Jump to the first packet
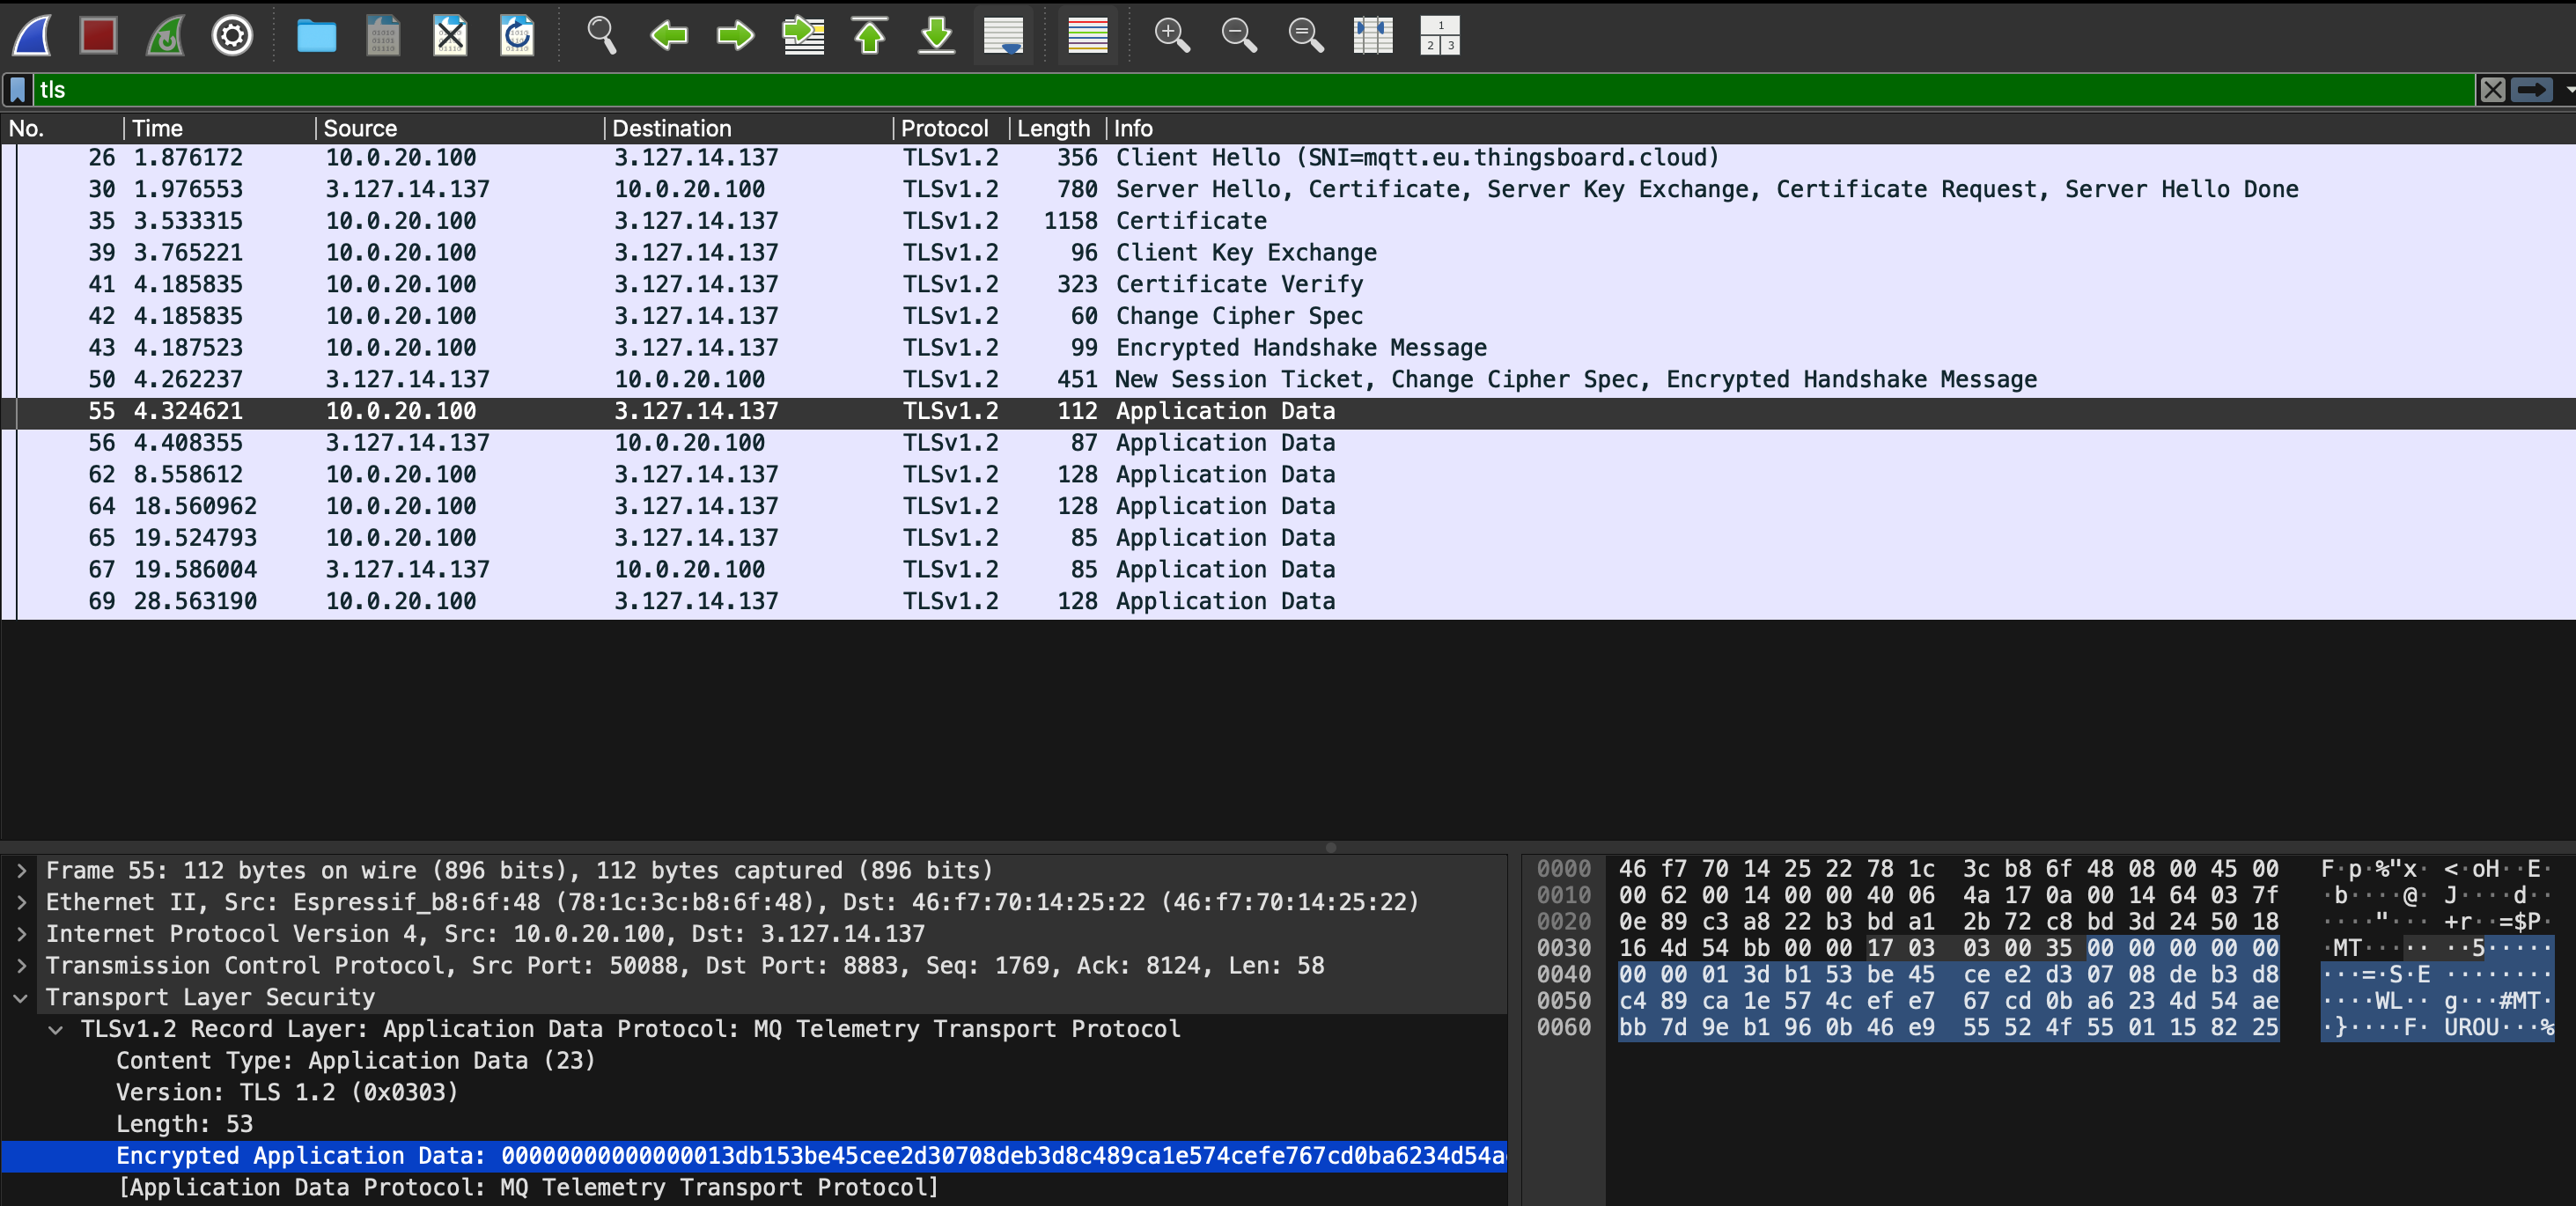 point(870,36)
